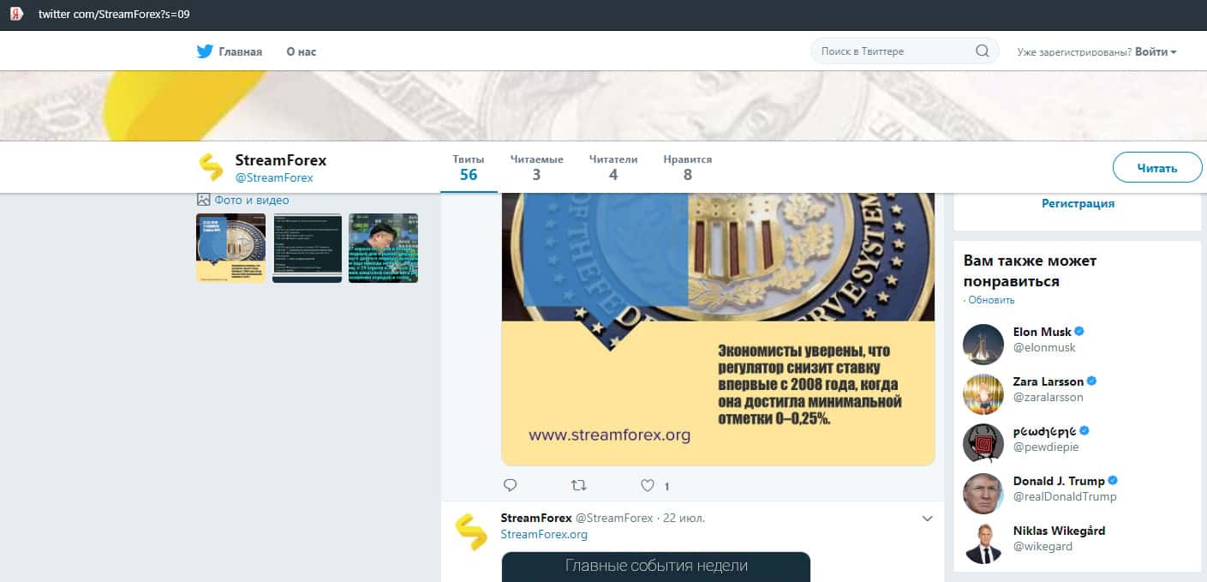
Task: Click the @StreamForex handle in the 22 июл. tweet
Action: (x=614, y=519)
